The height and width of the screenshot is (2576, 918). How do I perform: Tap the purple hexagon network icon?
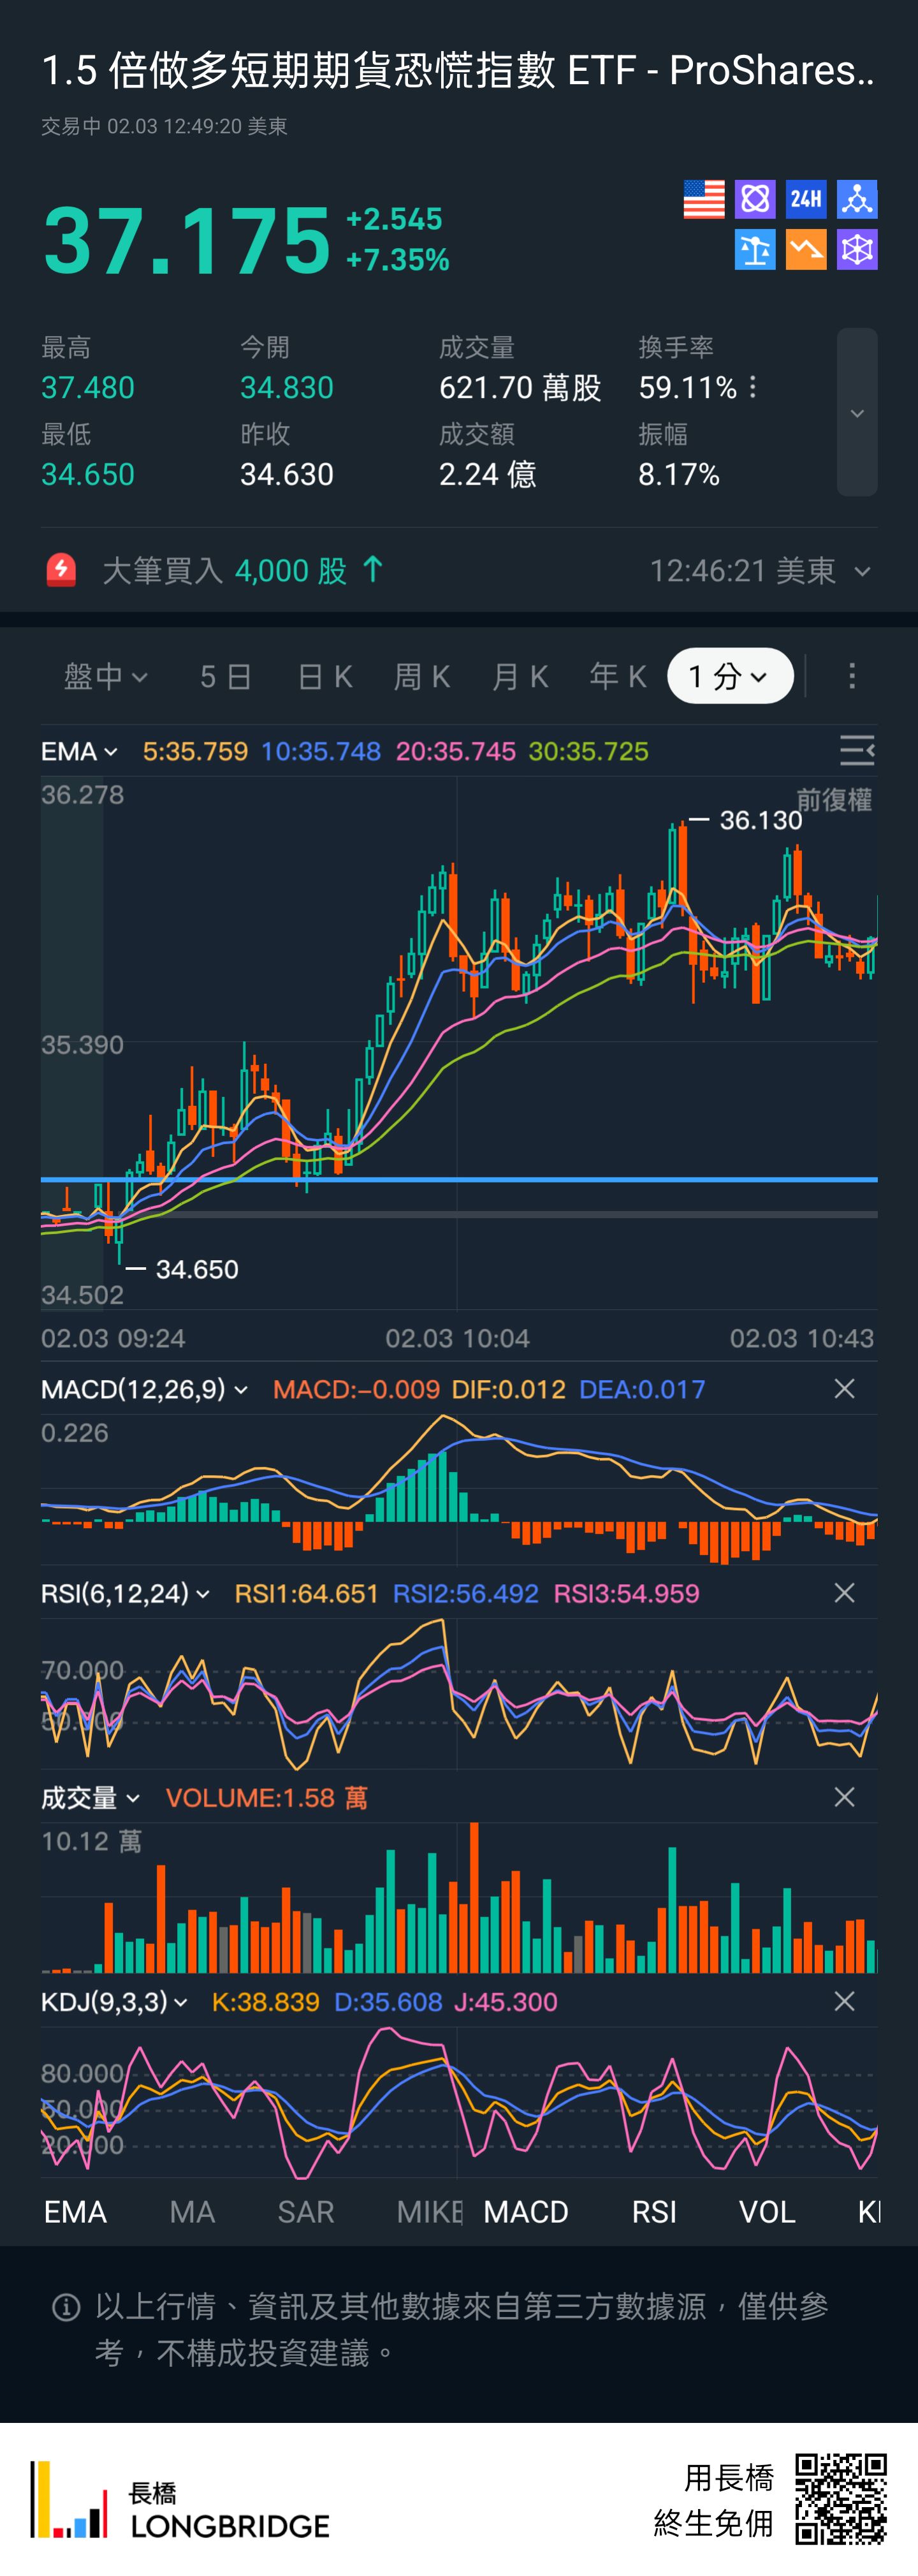tap(857, 250)
